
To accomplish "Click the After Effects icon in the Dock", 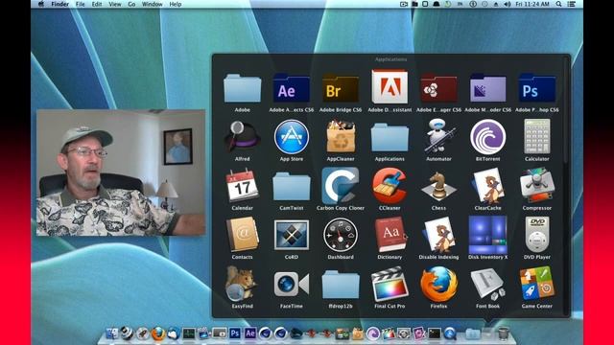I will click(250, 333).
